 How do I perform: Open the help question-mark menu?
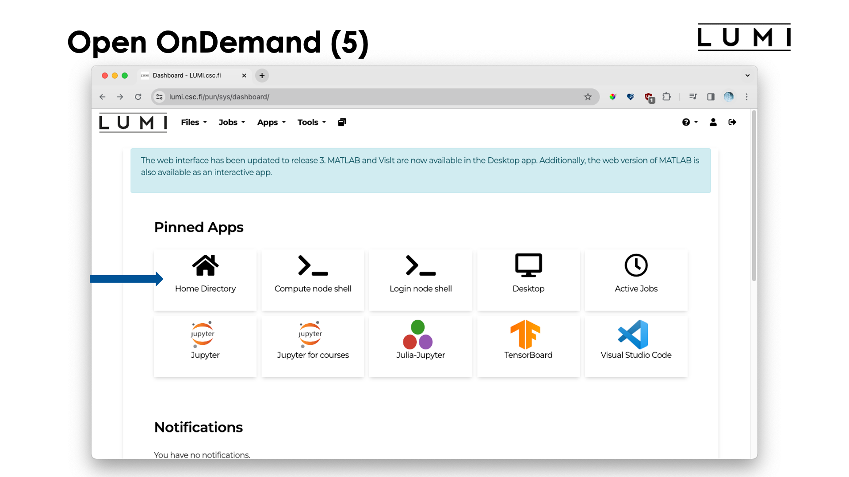tap(689, 122)
